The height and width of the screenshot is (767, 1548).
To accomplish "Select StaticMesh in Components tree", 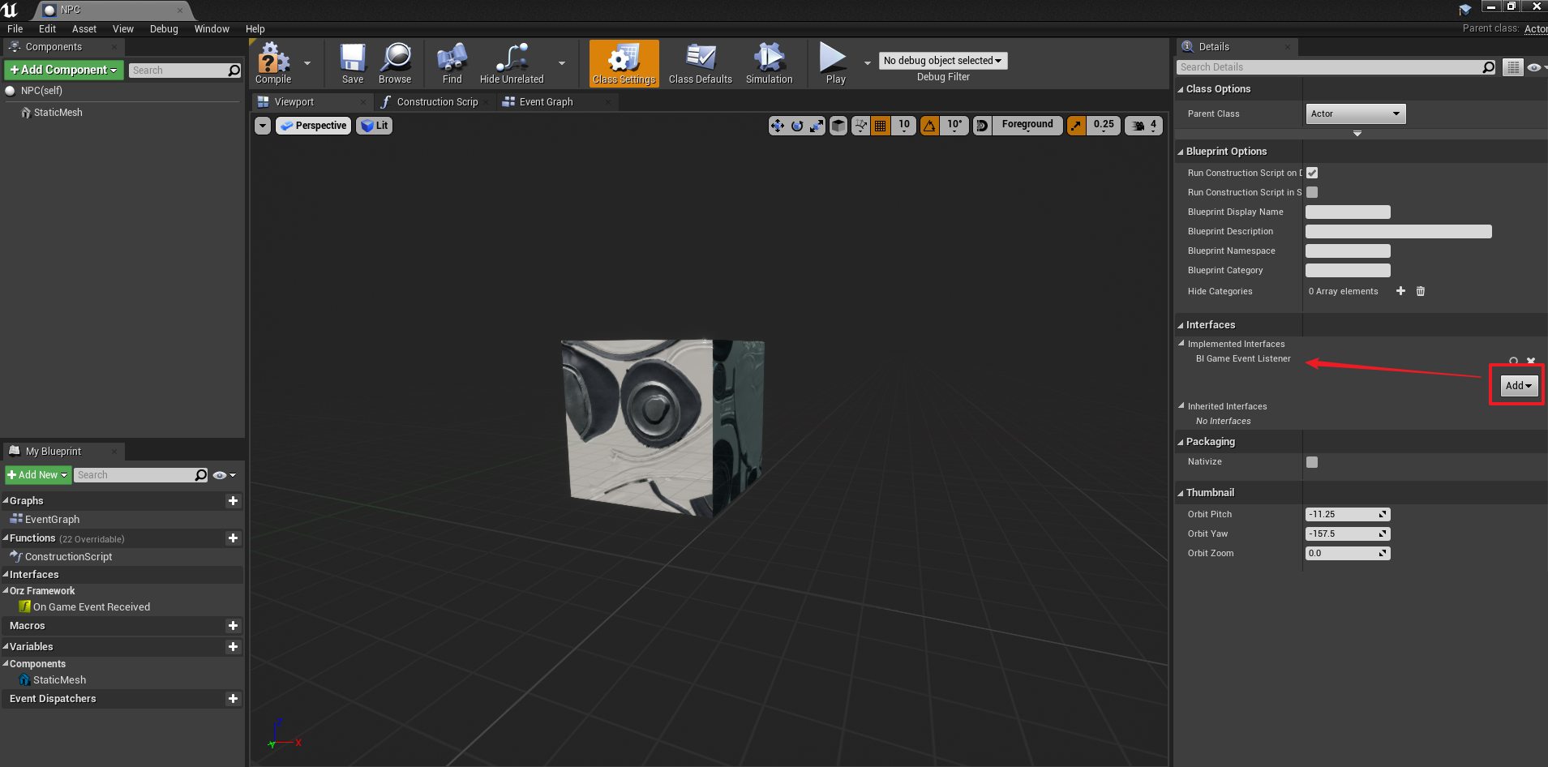I will point(58,113).
